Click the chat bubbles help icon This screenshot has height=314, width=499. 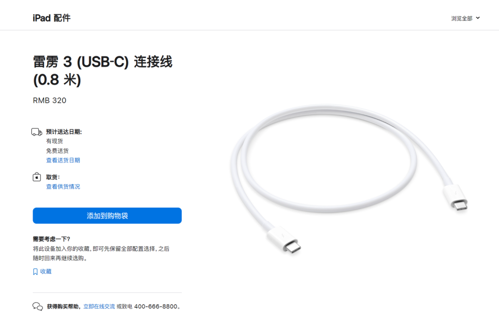coord(37,306)
